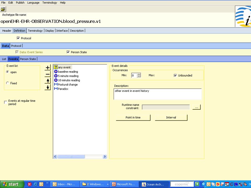Click the open archetype folder icon
This screenshot has height=188, width=251.
point(3,9)
